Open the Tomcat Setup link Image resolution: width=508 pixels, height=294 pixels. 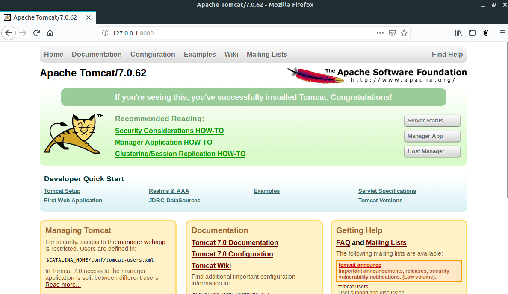point(62,191)
